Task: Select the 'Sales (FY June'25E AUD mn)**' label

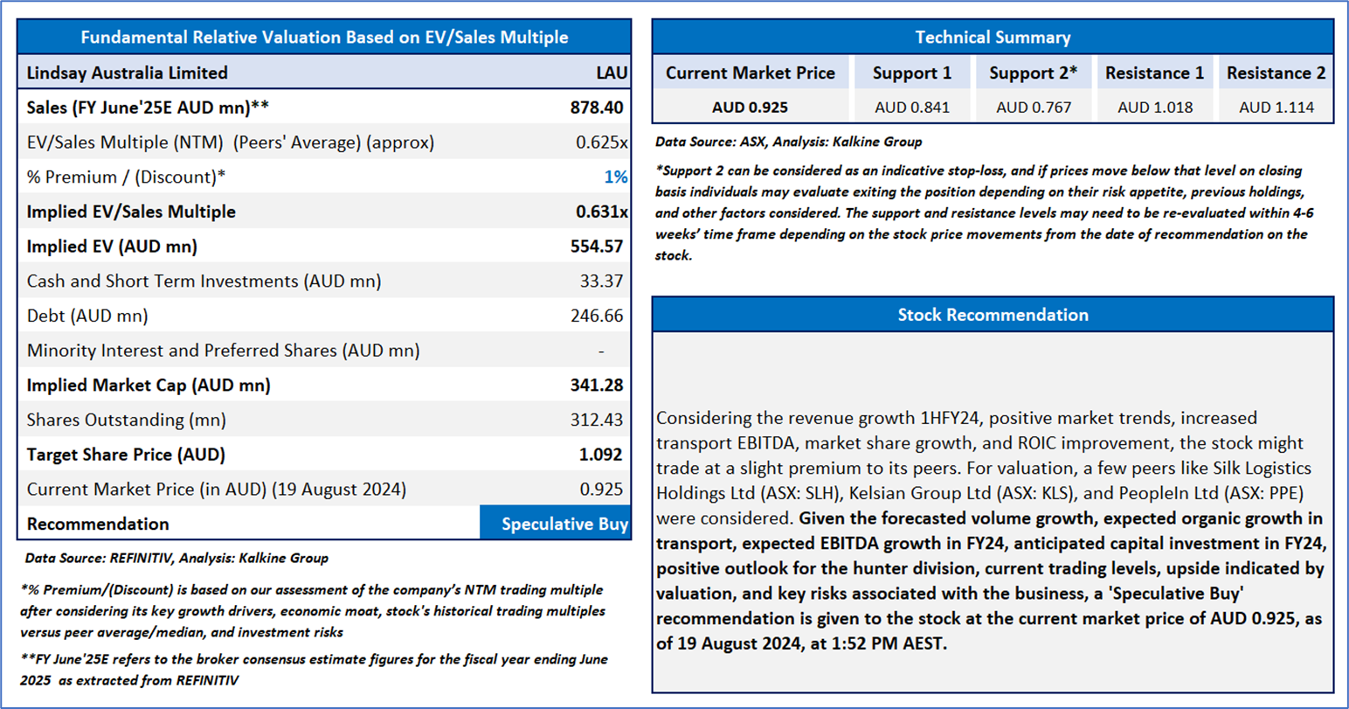Action: pos(148,108)
